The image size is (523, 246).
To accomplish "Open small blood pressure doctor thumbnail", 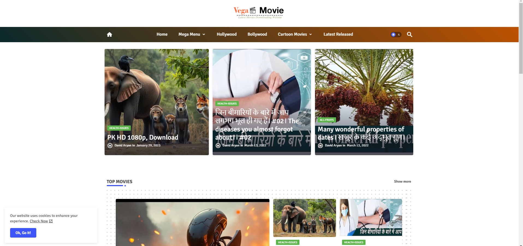I will tap(371, 217).
